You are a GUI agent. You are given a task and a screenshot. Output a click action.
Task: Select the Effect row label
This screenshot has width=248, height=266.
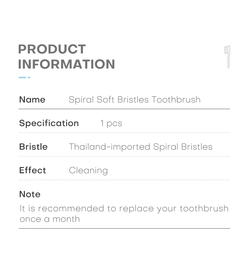[33, 170]
